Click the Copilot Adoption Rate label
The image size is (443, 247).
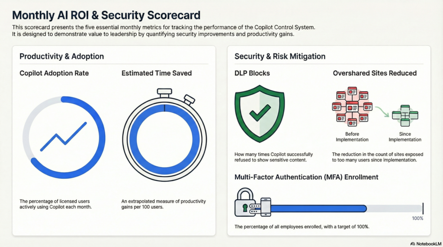tap(54, 73)
